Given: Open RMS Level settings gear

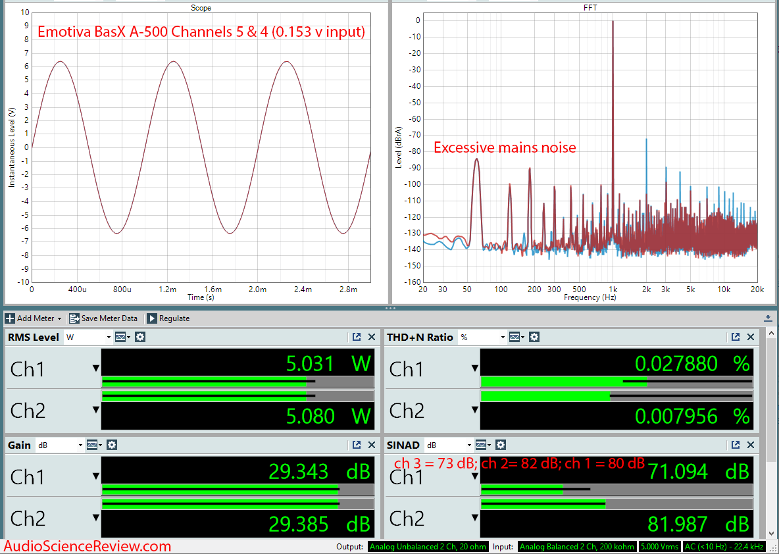Looking at the screenshot, I should (x=140, y=338).
